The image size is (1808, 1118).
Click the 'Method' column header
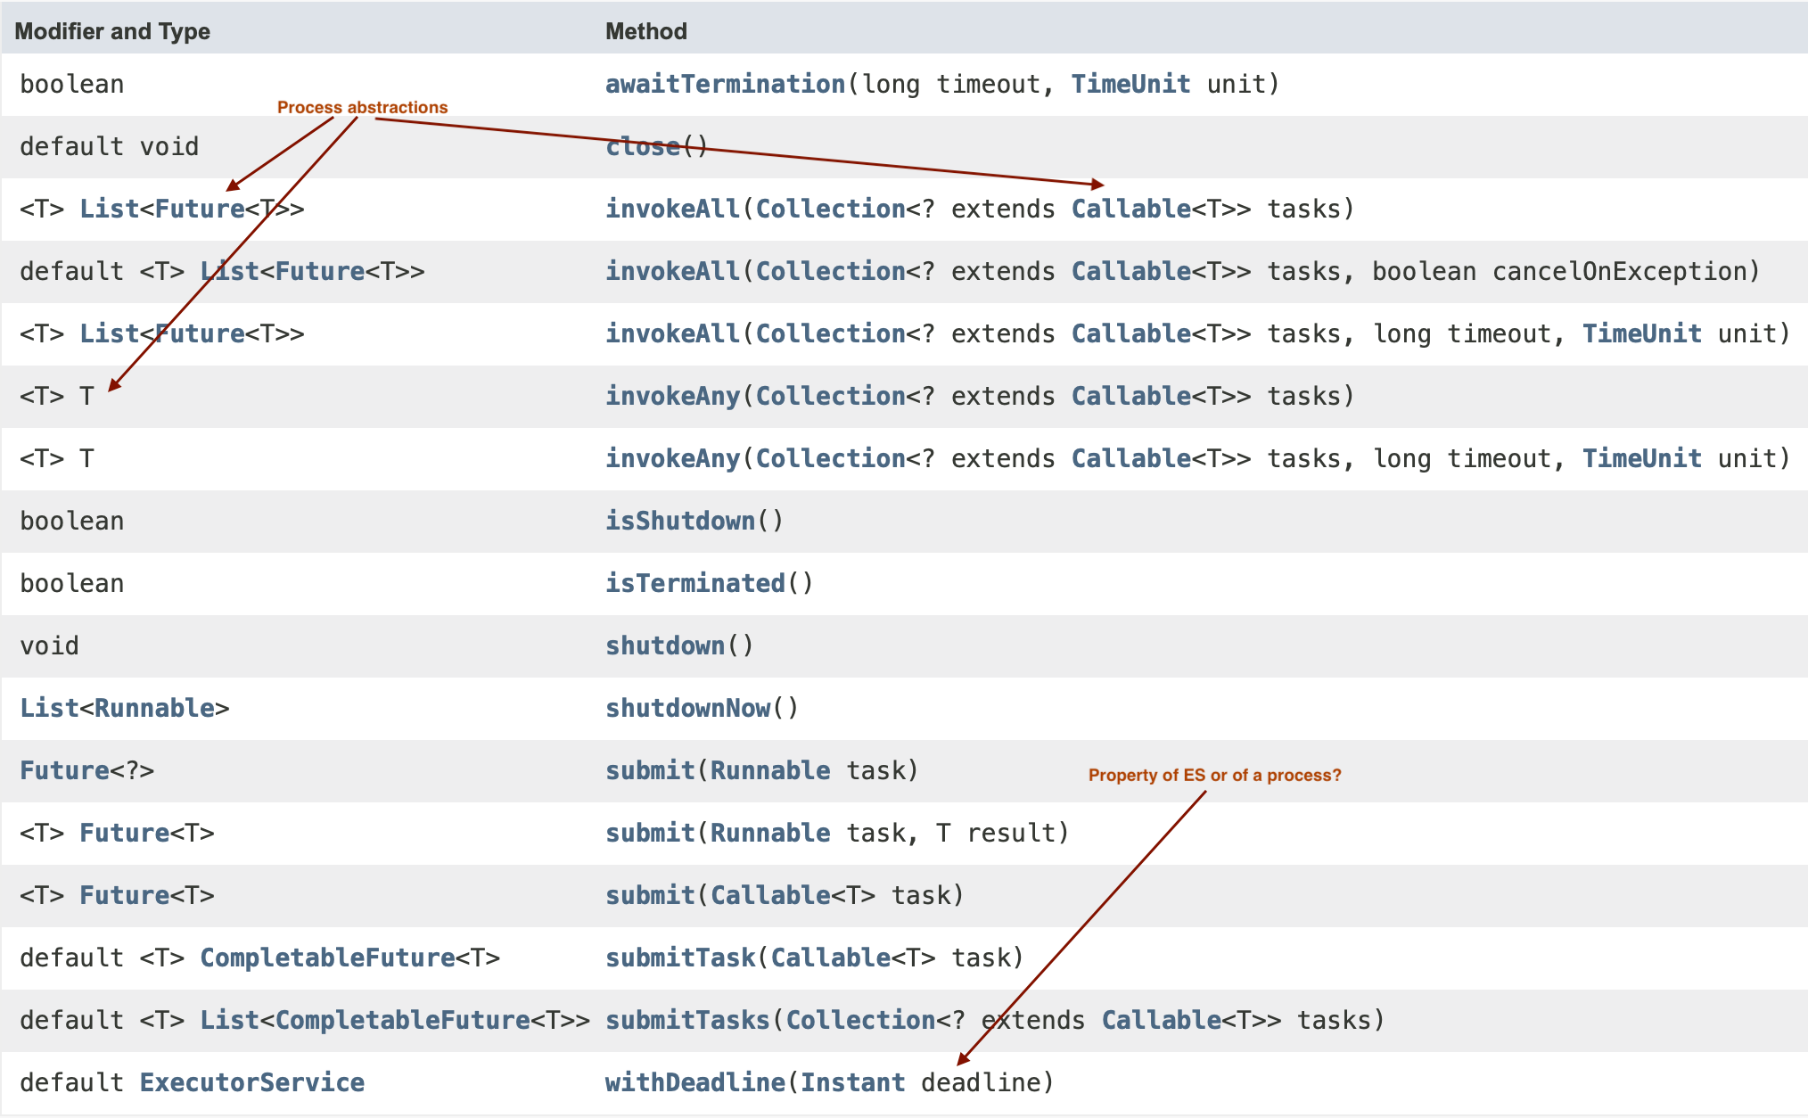[x=645, y=31]
